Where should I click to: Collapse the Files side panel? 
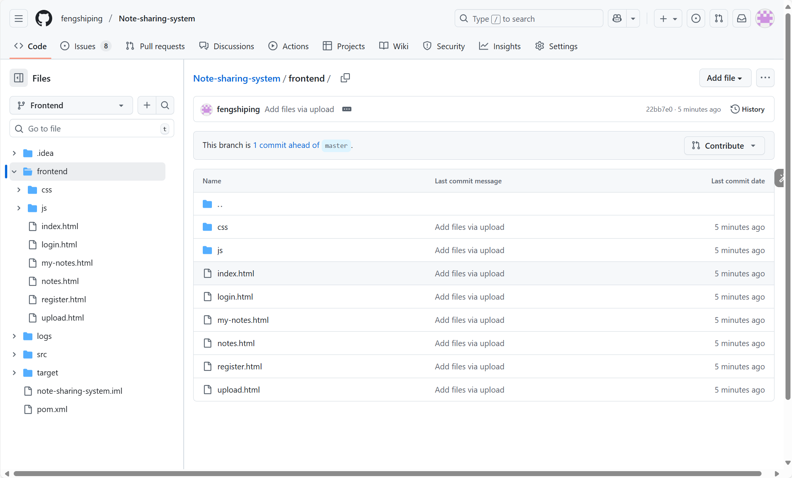point(19,78)
